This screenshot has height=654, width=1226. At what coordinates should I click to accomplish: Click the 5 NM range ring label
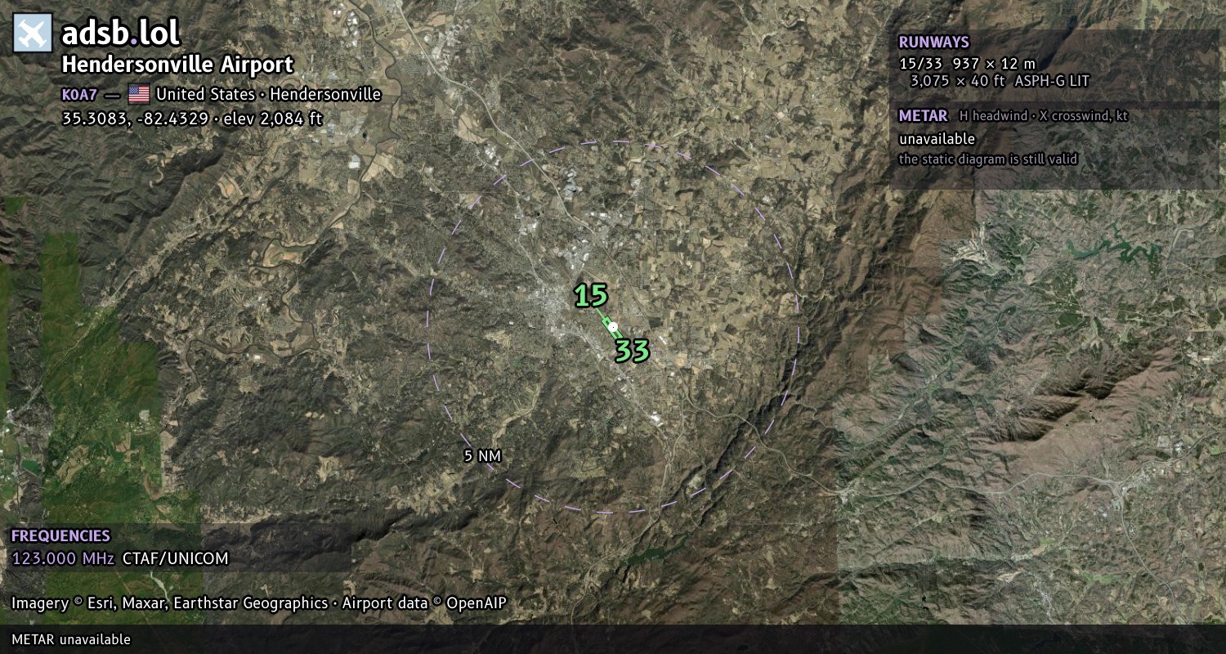pos(482,456)
